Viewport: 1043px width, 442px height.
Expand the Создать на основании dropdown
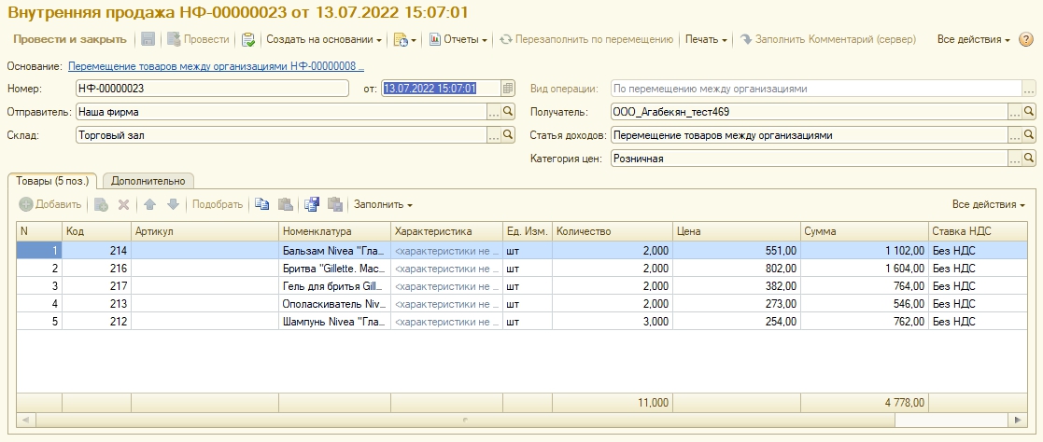point(324,39)
